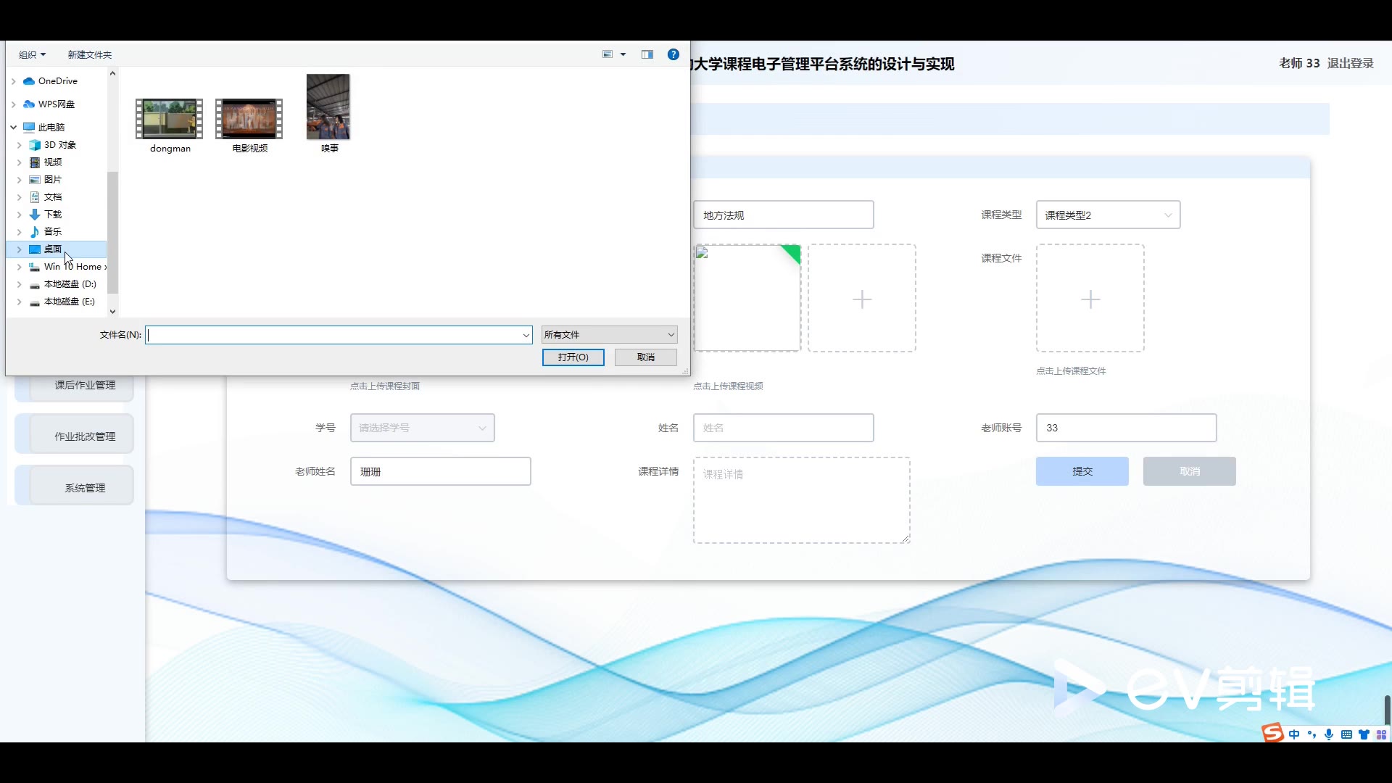Collapse the 此电脑 tree node
Screen dimensions: 1392x783
[14, 128]
